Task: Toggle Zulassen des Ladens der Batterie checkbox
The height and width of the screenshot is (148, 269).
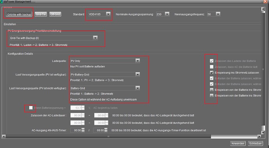Action: coord(212,61)
